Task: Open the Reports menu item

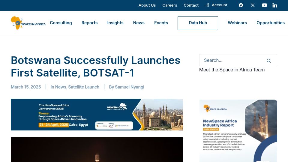Action: pos(89,23)
